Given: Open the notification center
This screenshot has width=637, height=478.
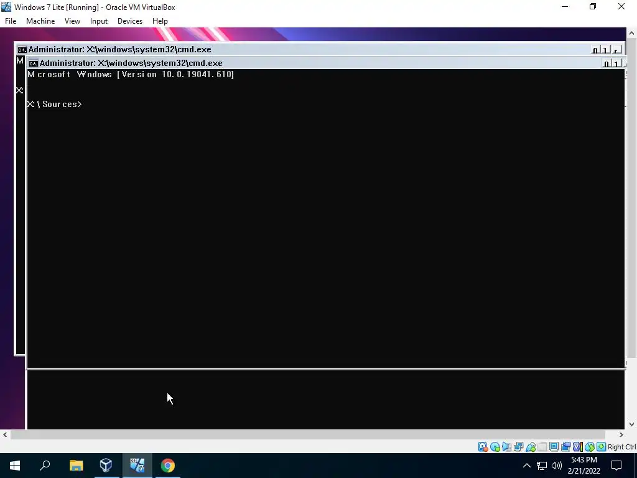Looking at the screenshot, I should pos(616,466).
